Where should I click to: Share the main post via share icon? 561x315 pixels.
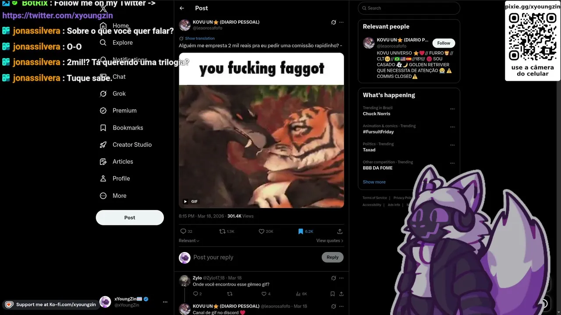click(340, 231)
